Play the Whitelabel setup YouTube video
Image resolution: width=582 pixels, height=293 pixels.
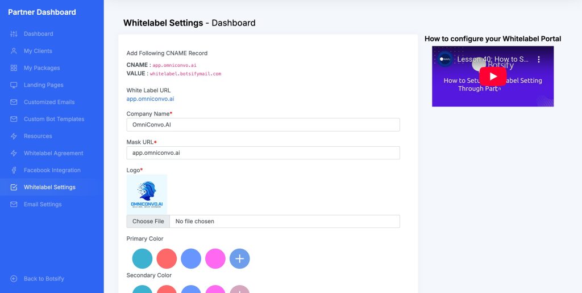coord(493,76)
